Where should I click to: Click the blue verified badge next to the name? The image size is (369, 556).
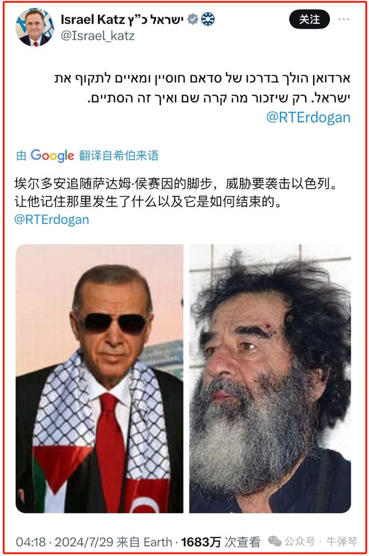point(193,19)
